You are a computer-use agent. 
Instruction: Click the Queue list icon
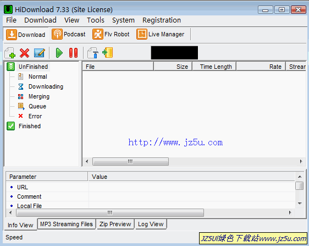point(21,106)
